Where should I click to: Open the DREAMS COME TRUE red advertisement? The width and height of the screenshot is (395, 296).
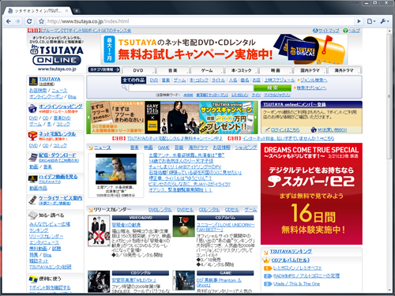tap(311, 194)
